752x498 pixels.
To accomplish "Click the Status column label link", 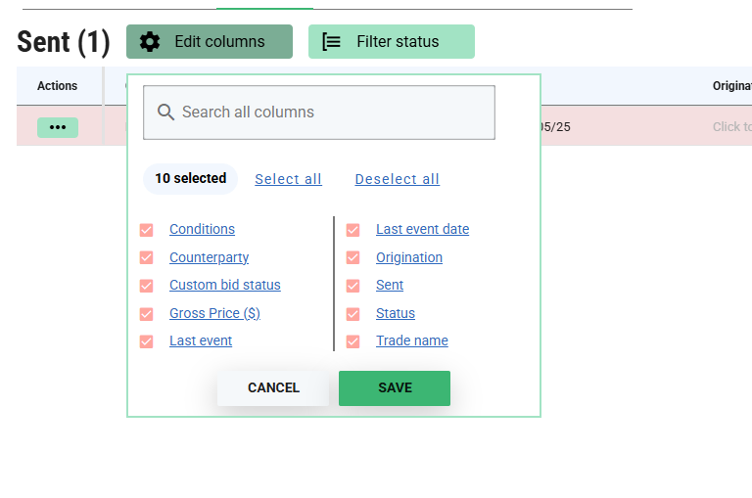I will tap(396, 313).
